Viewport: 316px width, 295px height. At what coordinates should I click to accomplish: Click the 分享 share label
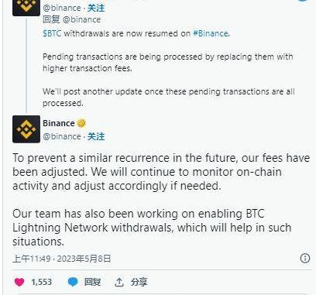139,282
